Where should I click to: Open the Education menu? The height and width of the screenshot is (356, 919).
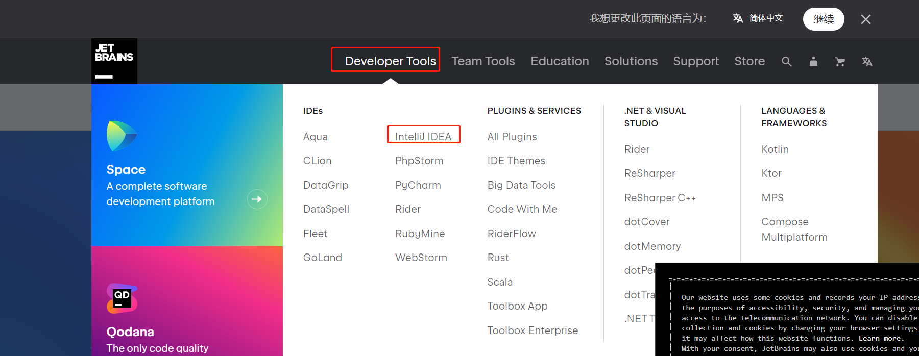pyautogui.click(x=560, y=61)
